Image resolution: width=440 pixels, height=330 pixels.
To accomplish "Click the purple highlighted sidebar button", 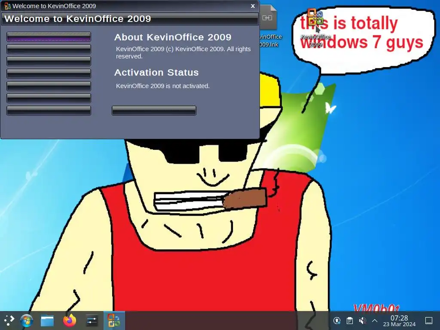I will pos(49,37).
